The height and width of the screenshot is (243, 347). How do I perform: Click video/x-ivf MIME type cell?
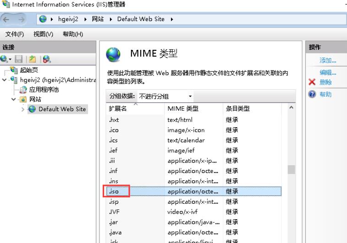(182, 212)
